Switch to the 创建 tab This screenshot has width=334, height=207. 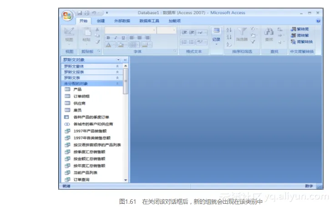101,21
